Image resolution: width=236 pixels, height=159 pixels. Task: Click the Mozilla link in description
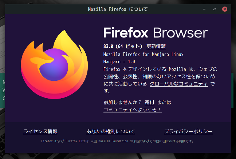[x=177, y=69]
